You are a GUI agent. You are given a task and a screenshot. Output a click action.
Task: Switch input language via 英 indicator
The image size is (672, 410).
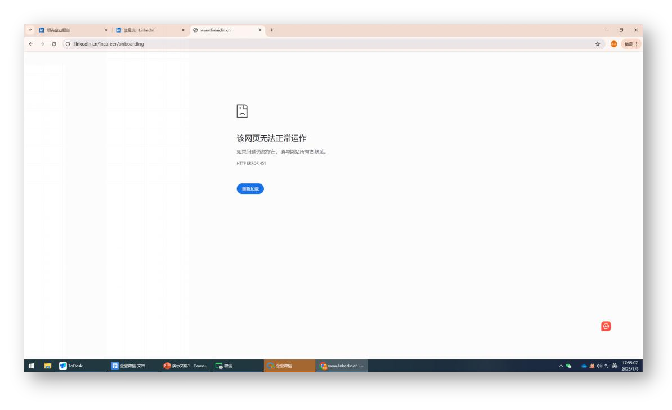pos(615,364)
